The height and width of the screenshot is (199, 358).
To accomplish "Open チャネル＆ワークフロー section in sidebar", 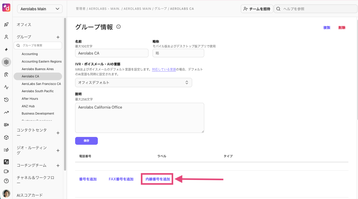I will click(36, 180).
